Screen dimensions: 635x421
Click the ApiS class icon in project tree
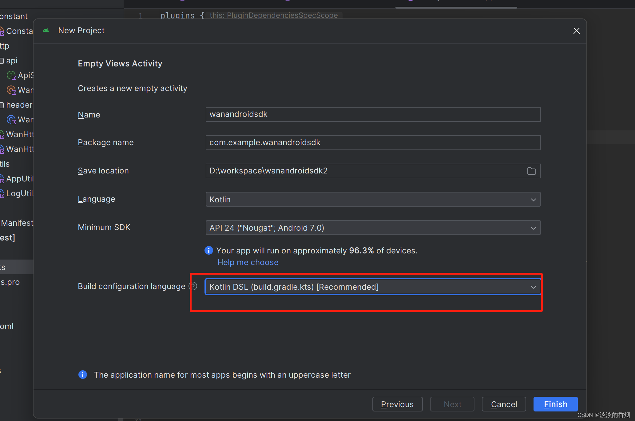pos(11,75)
